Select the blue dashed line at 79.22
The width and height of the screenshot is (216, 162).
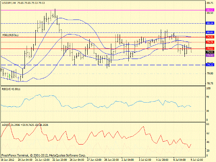[x=103, y=65]
